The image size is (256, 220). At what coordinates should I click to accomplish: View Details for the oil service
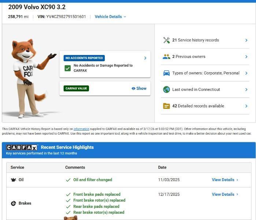225,180
